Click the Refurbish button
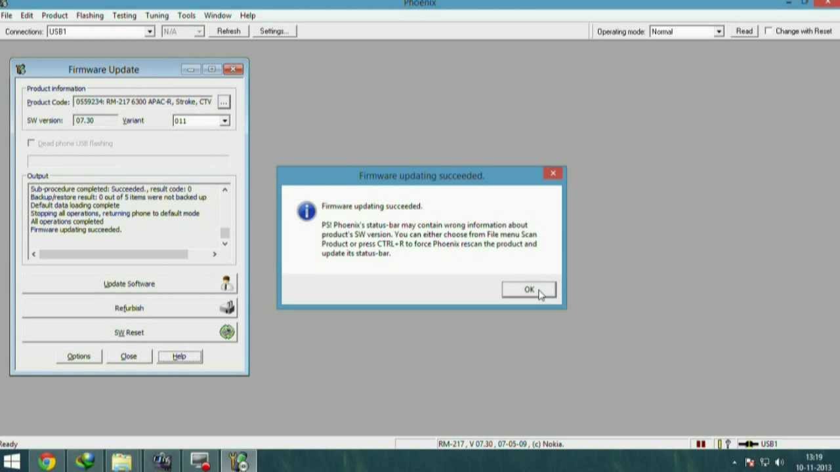 (x=129, y=308)
